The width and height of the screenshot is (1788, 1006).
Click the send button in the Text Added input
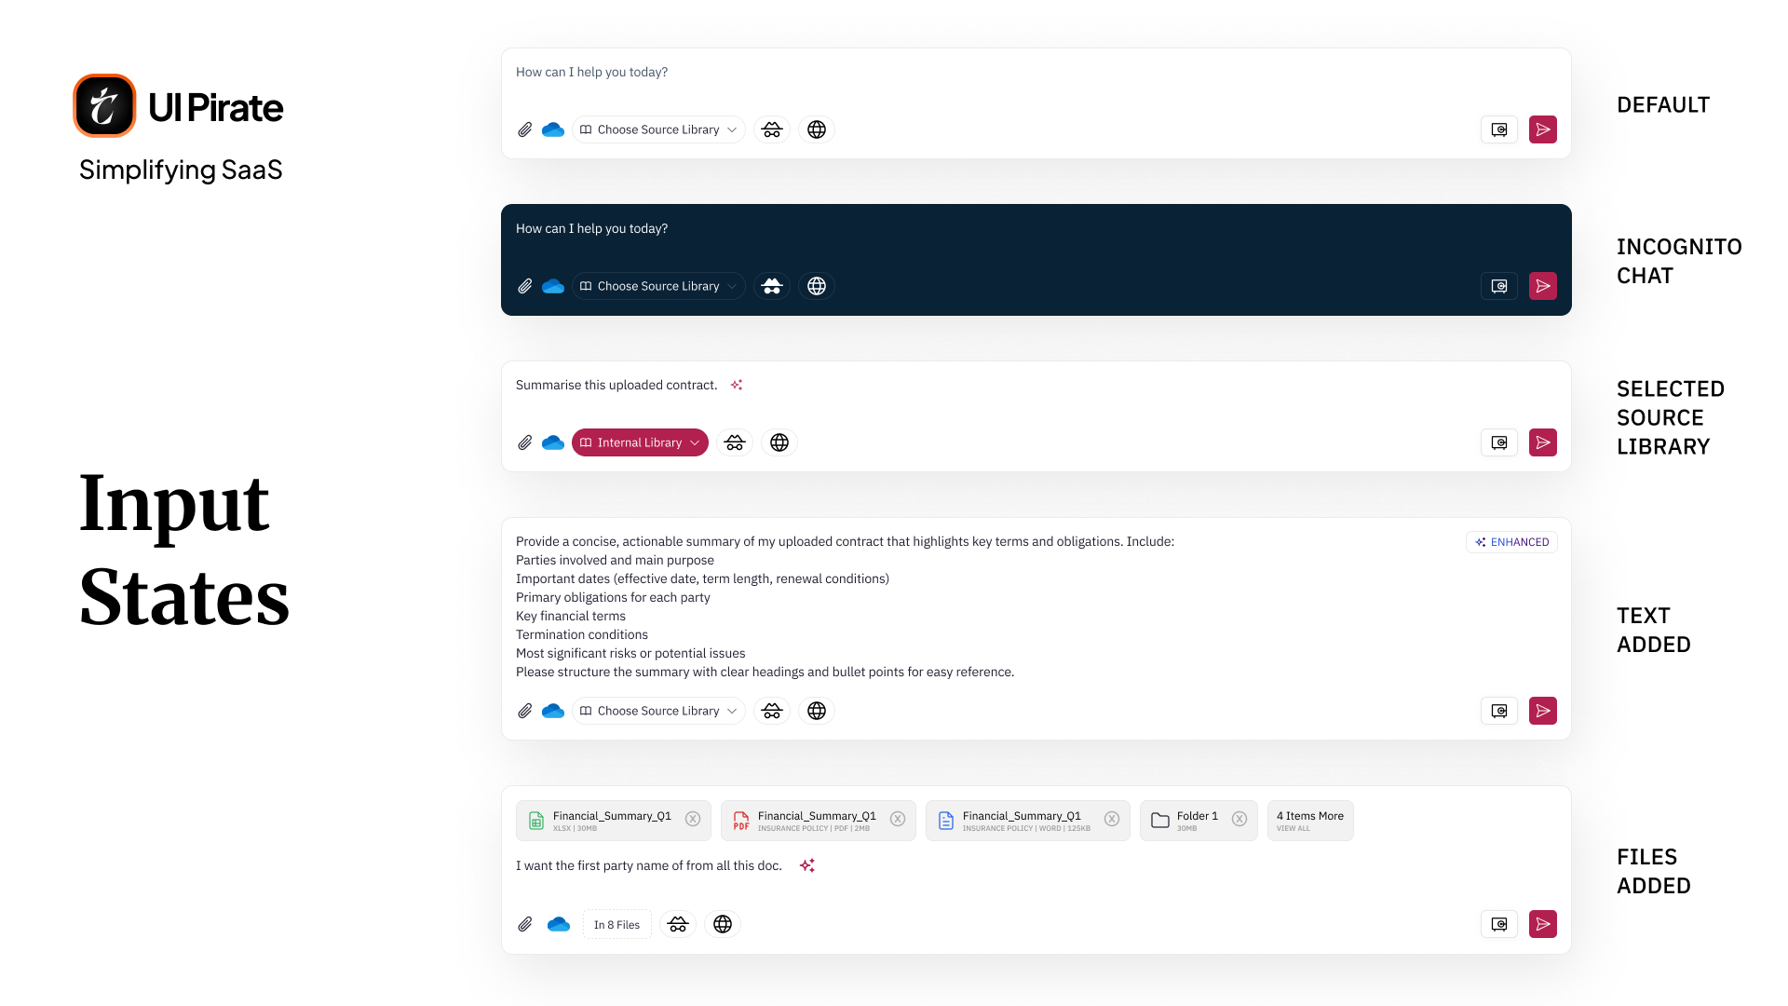[1543, 711]
